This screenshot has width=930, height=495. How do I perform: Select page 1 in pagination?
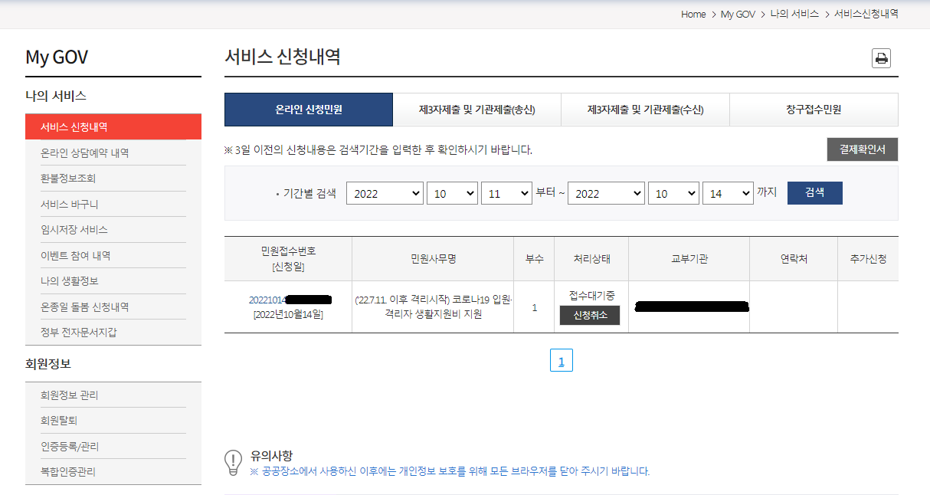tap(562, 360)
